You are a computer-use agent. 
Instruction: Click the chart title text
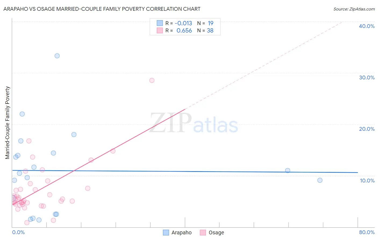pyautogui.click(x=102, y=9)
